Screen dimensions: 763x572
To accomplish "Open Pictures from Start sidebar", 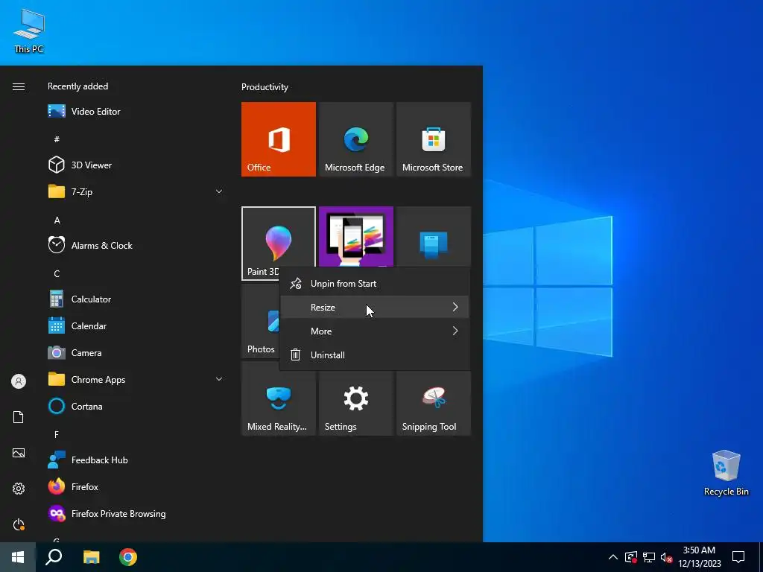I will coord(19,453).
